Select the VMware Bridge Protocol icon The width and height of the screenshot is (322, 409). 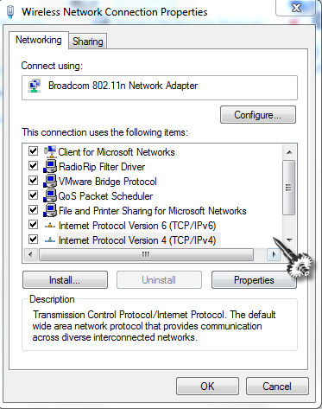click(x=50, y=181)
